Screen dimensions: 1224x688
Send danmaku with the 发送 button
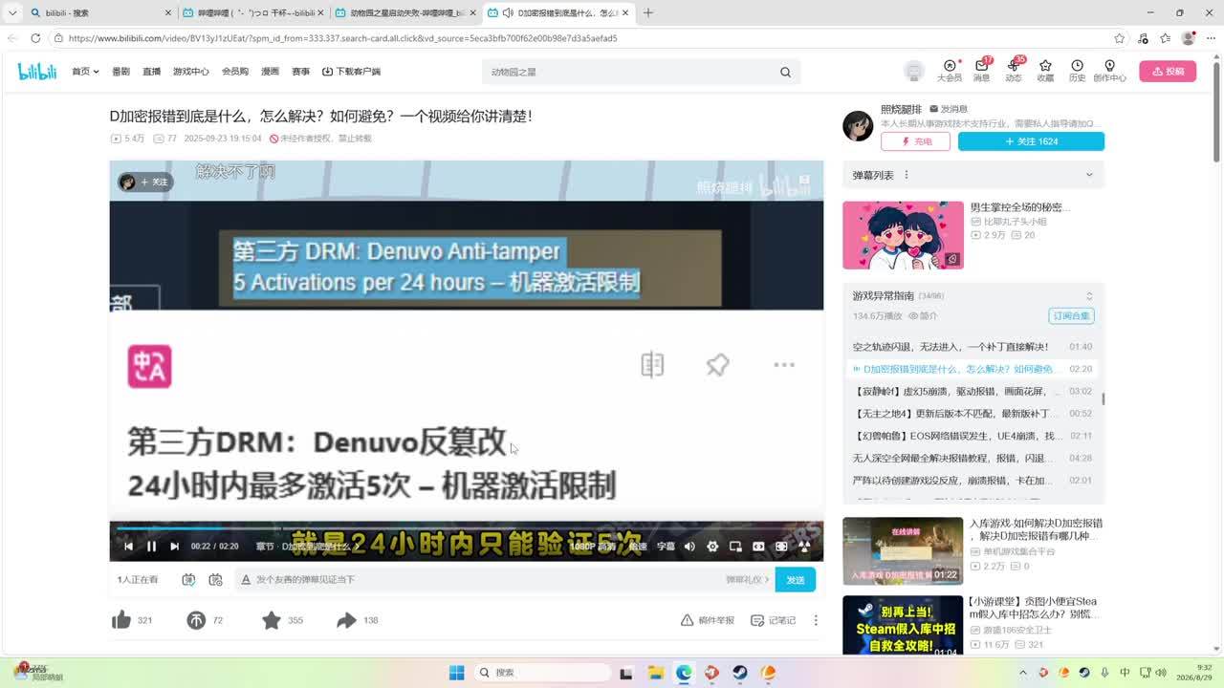796,579
